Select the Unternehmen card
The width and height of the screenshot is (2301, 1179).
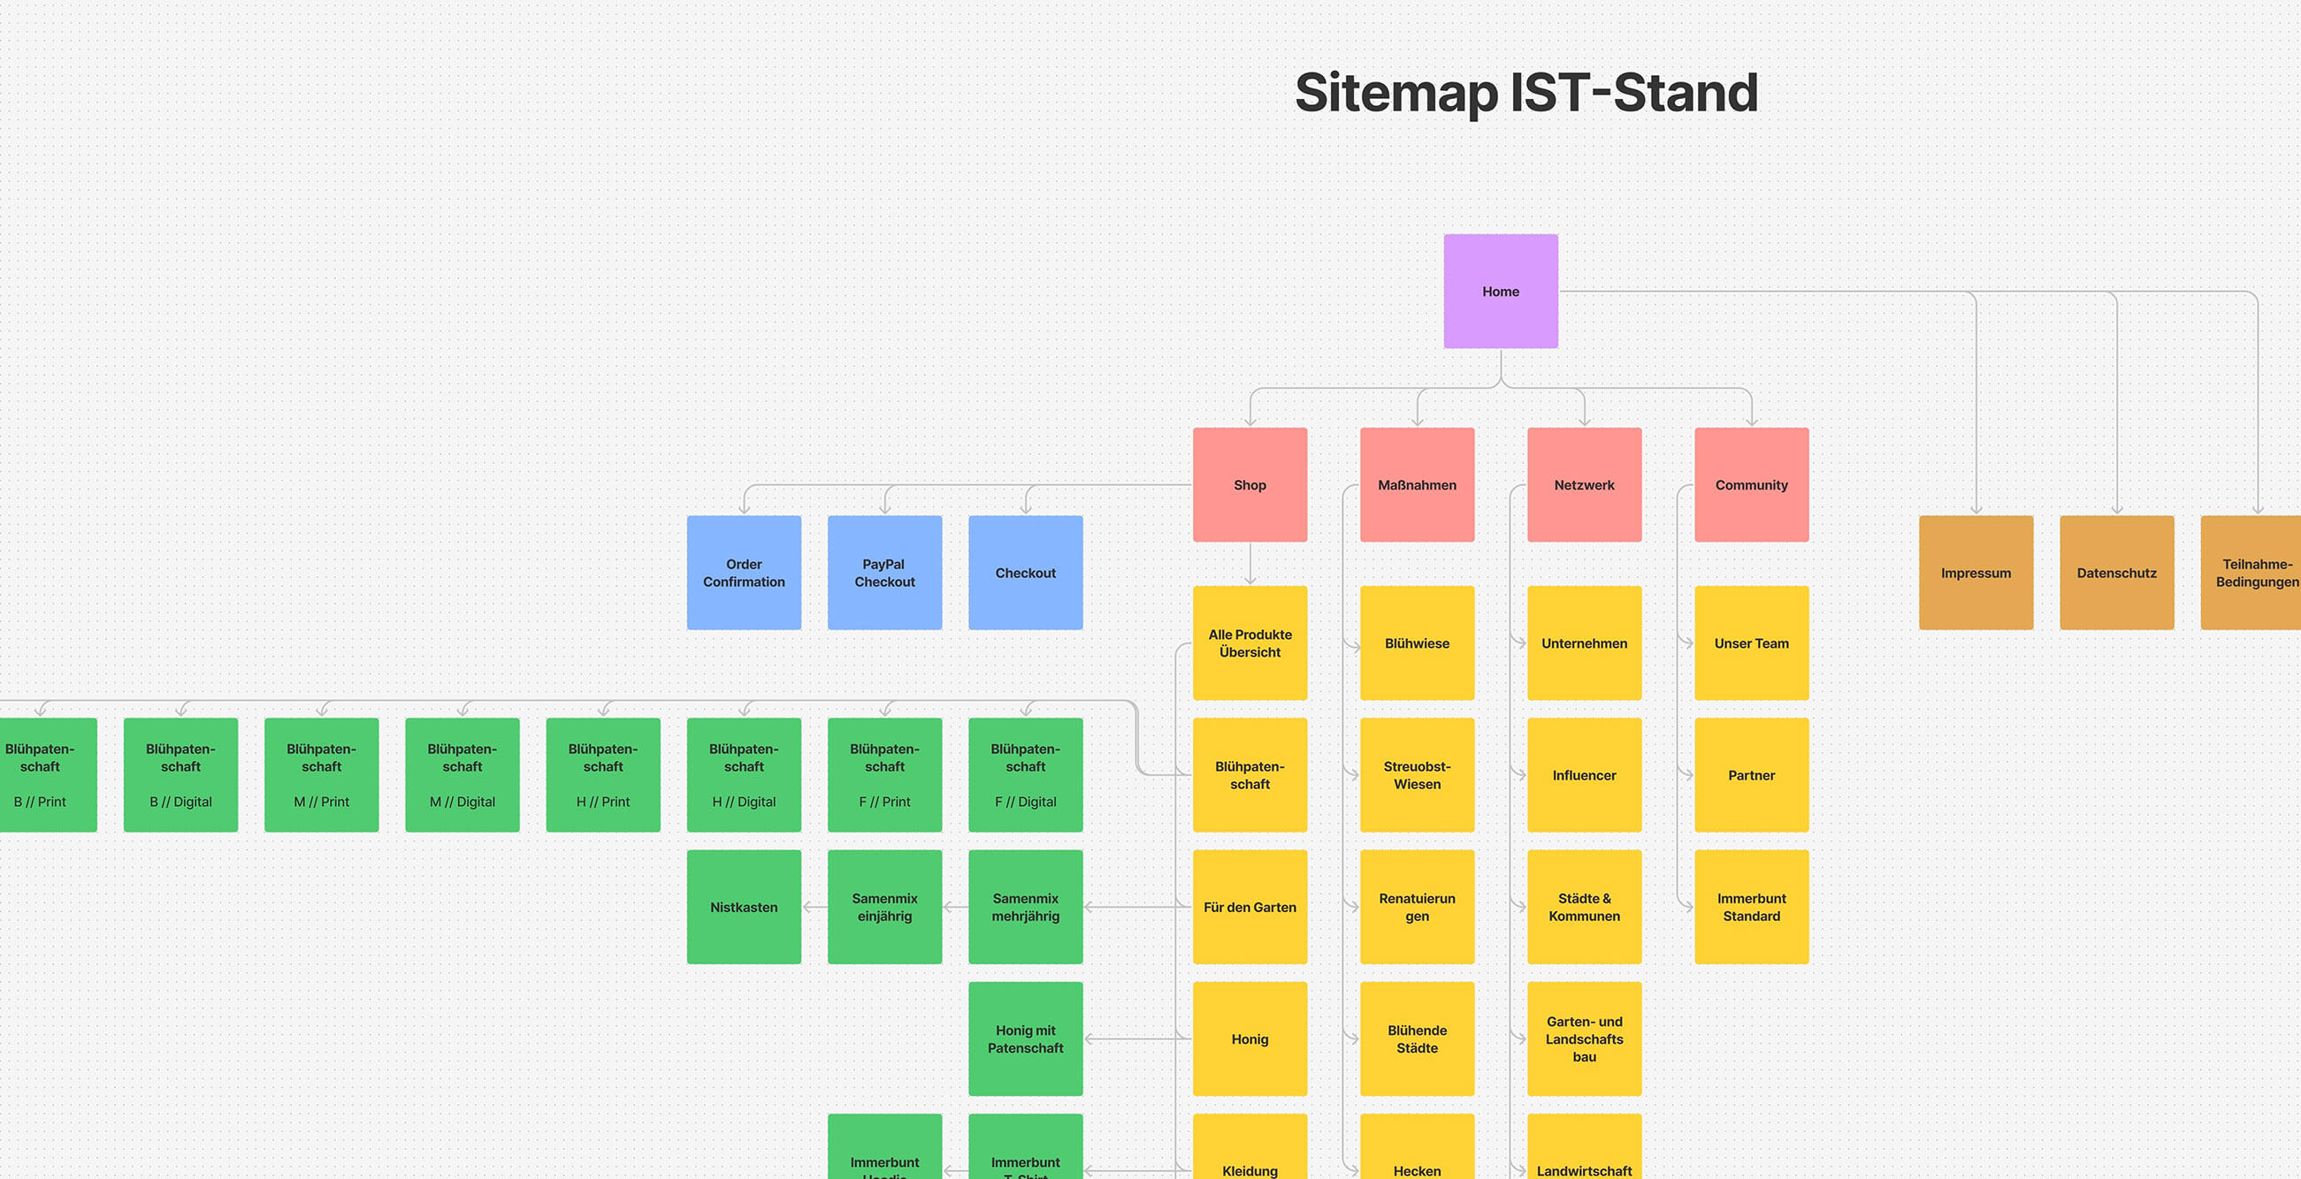point(1584,643)
